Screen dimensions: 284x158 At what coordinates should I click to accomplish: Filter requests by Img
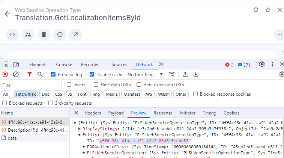(x=96, y=94)
